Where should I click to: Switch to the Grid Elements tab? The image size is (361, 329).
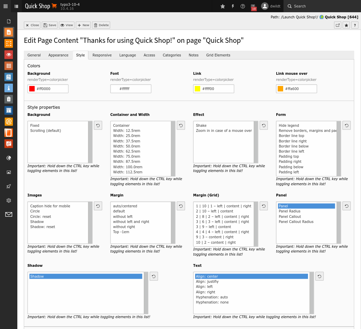218,55
